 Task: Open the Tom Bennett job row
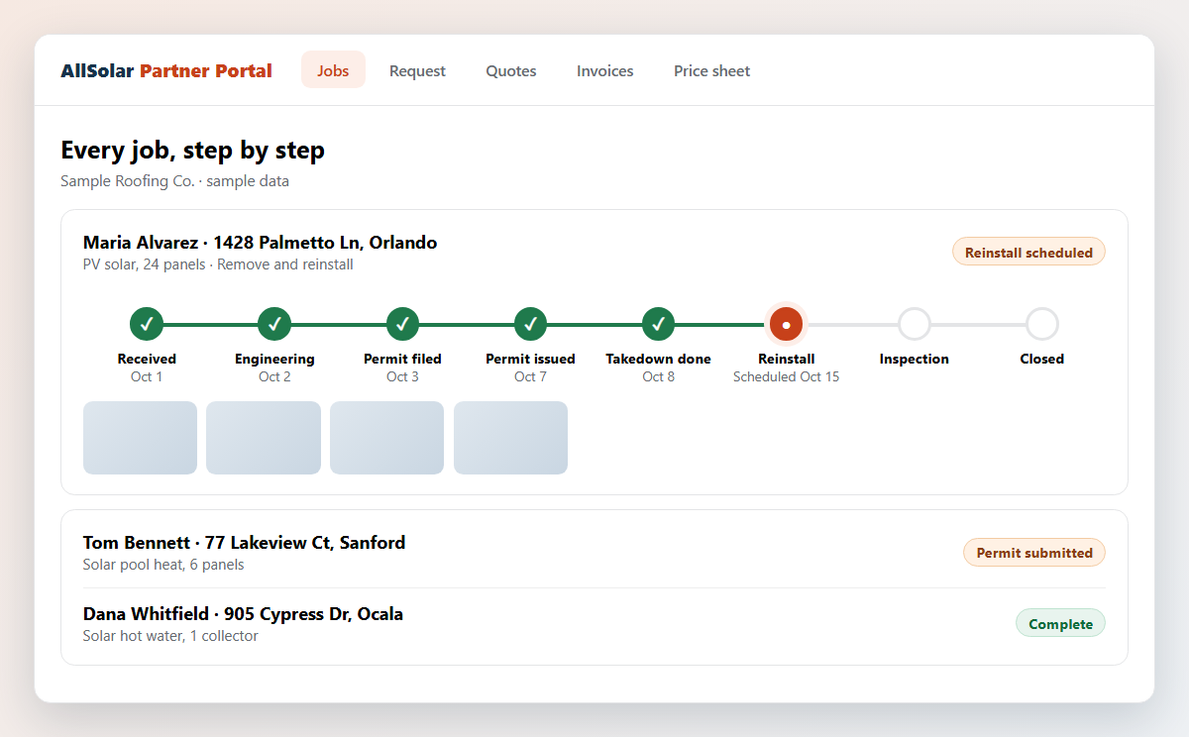coord(594,553)
